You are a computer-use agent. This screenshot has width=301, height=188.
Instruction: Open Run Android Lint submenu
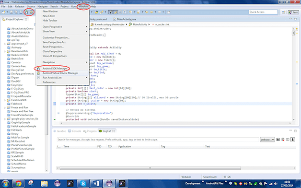pyautogui.click(x=62, y=78)
